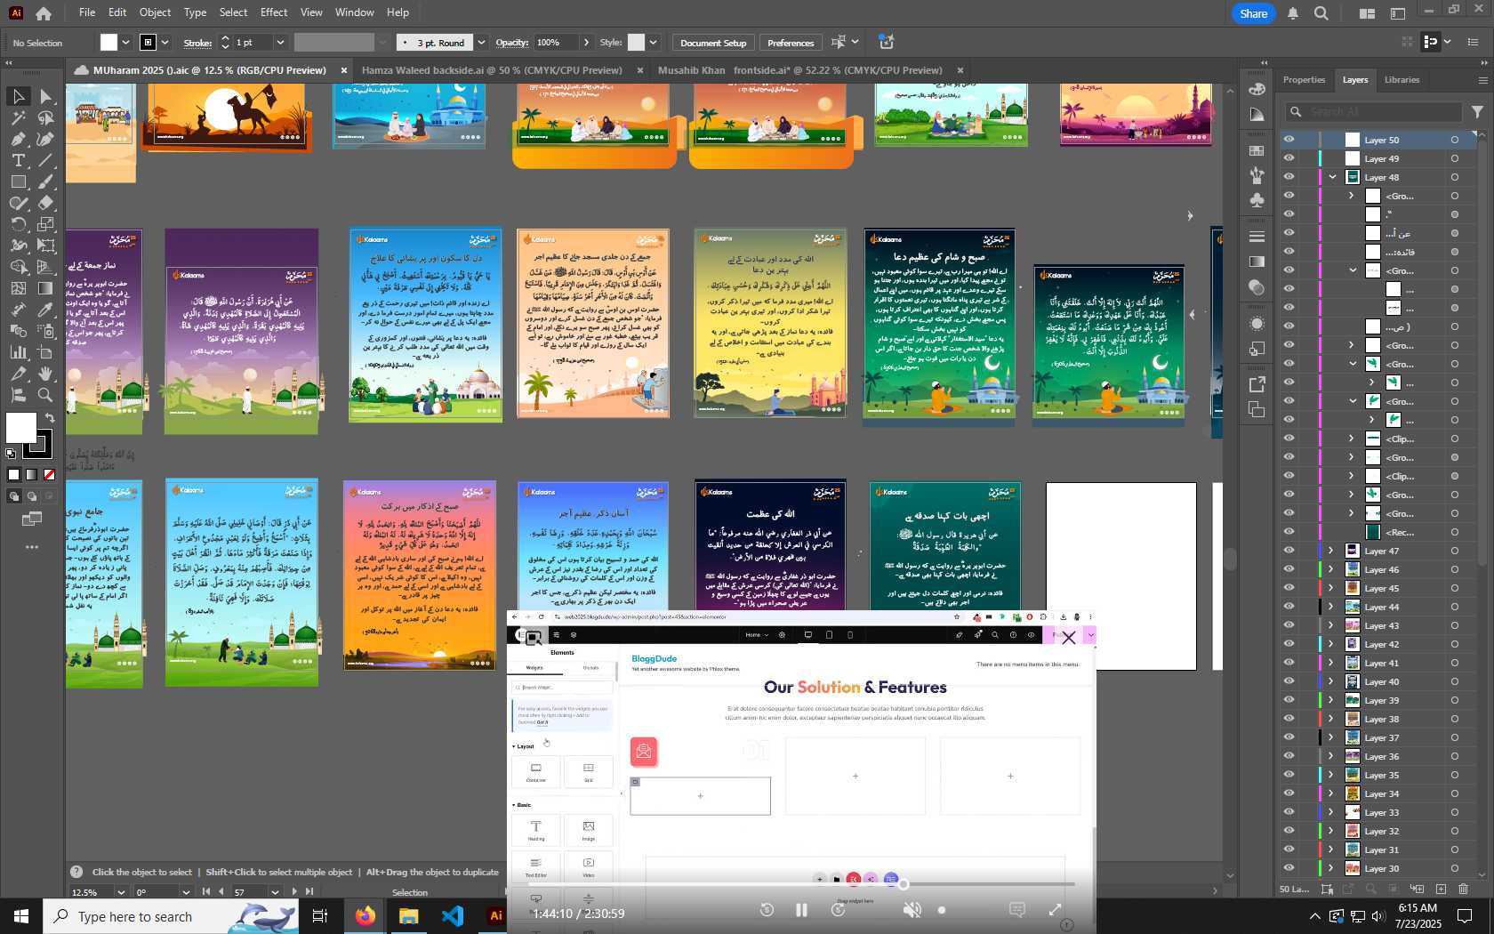This screenshot has width=1494, height=934.
Task: Select the Free Transform tool
Action: click(x=46, y=246)
